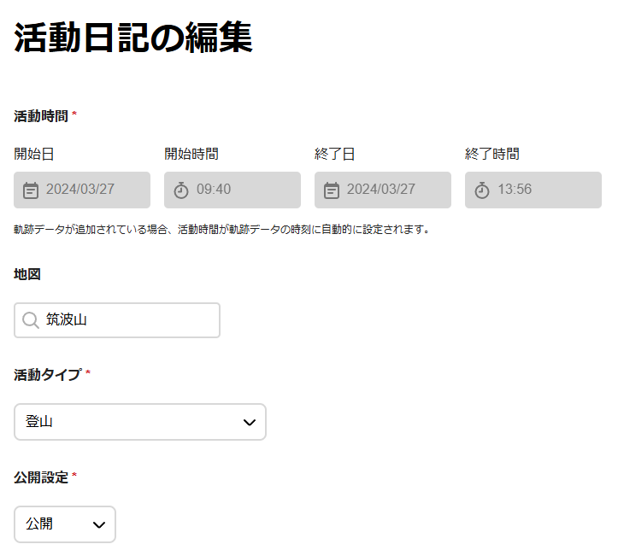Click the 開始日 label
This screenshot has height=550, width=618.
pyautogui.click(x=34, y=154)
